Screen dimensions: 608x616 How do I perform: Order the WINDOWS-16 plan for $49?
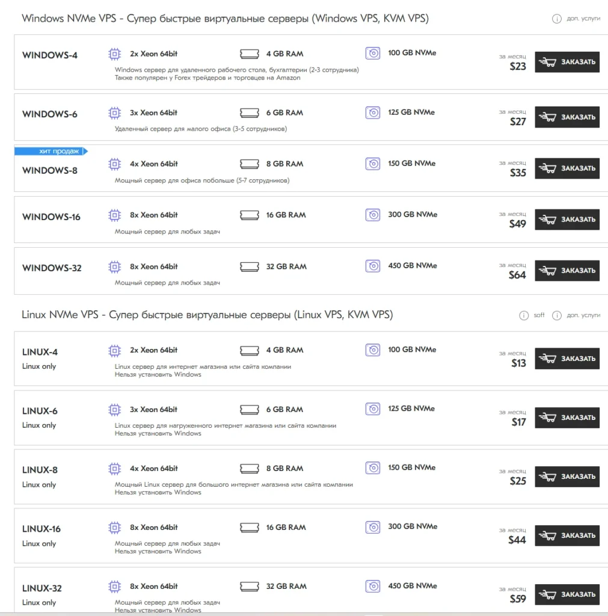pos(567,219)
